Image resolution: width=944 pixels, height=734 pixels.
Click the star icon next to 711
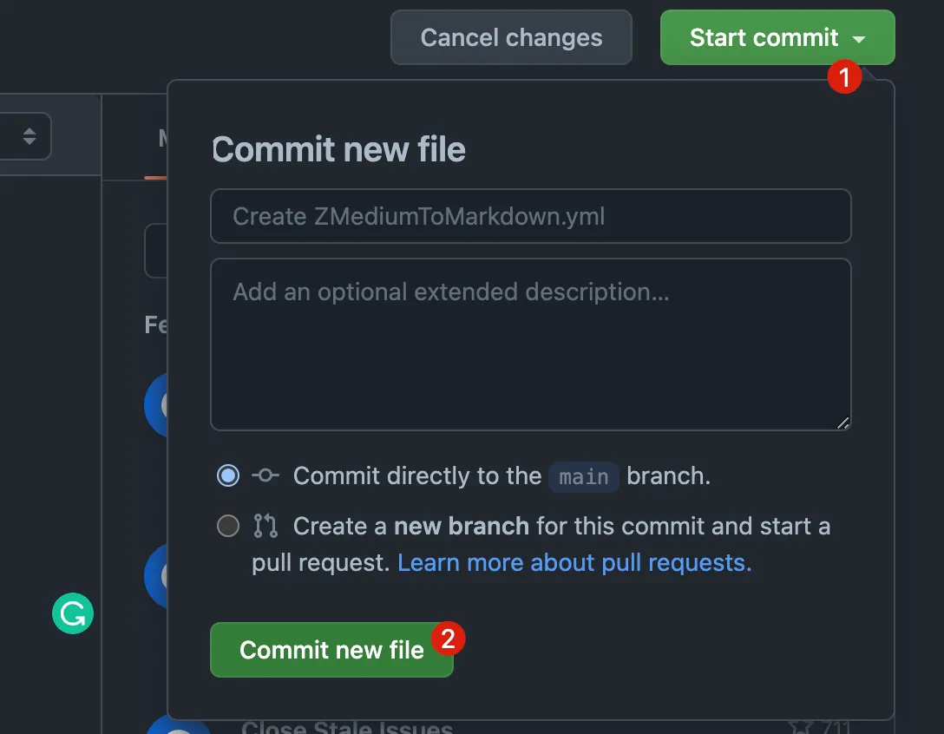tap(800, 727)
